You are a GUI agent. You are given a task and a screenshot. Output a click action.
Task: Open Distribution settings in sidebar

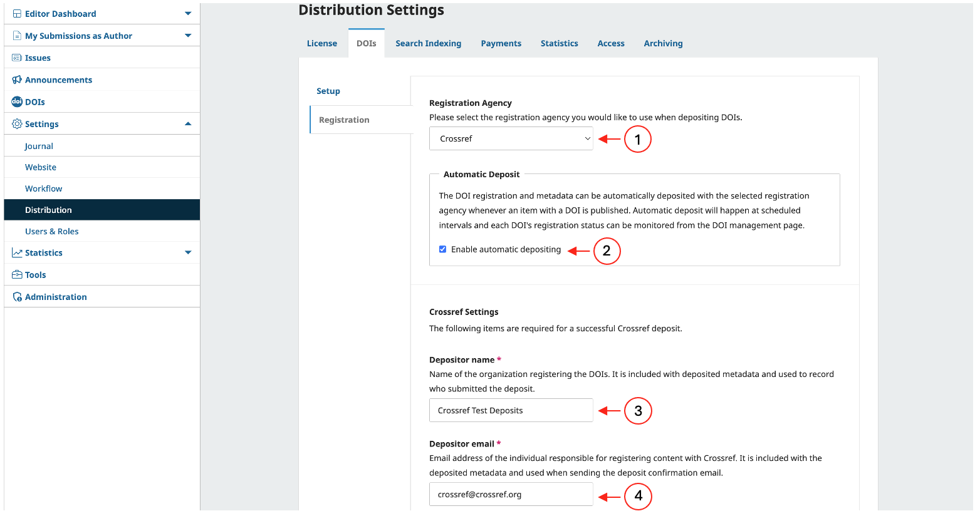coord(102,210)
